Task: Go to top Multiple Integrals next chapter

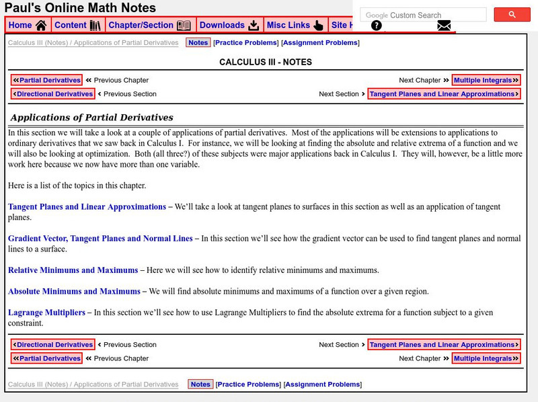Action: 486,80
